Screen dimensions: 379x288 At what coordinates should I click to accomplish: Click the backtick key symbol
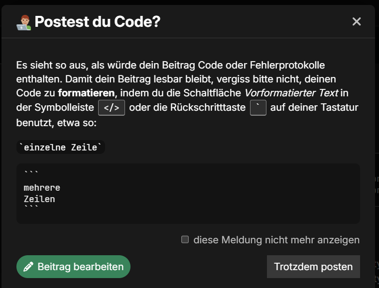coord(258,108)
